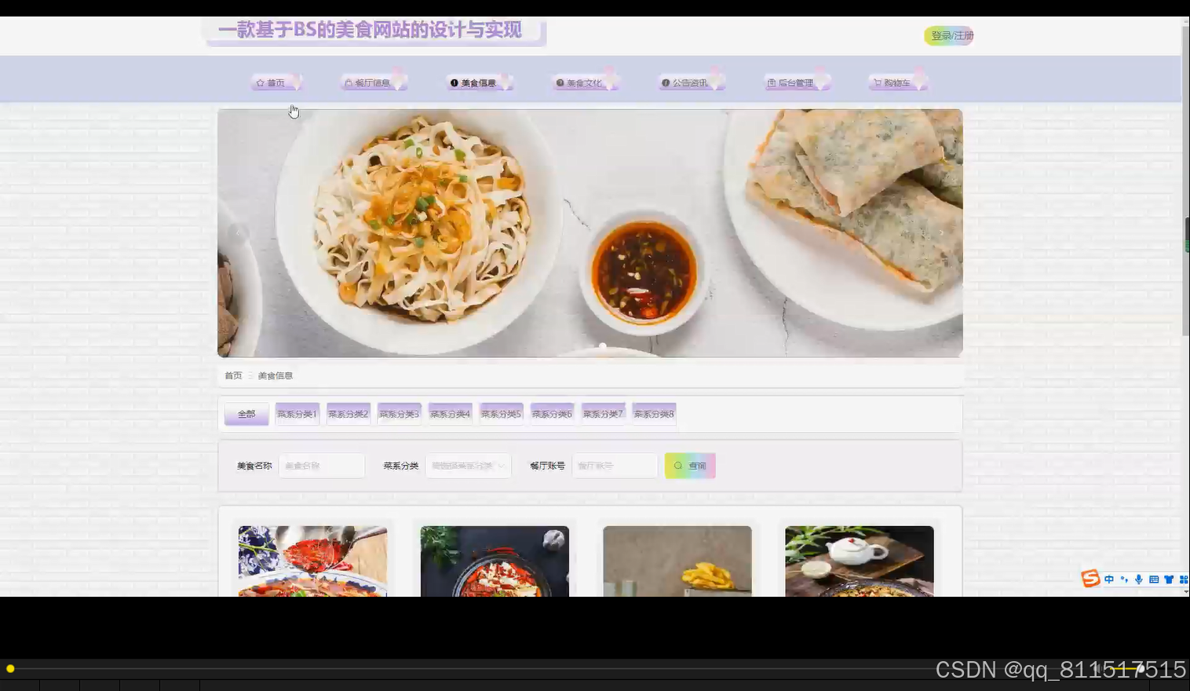Filter by 菜系分类5
This screenshot has width=1190, height=691.
502,414
